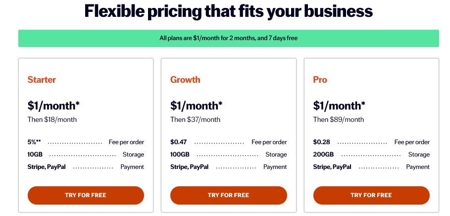This screenshot has height=216, width=450.
Task: Click the 200GB storage value
Action: click(x=323, y=155)
